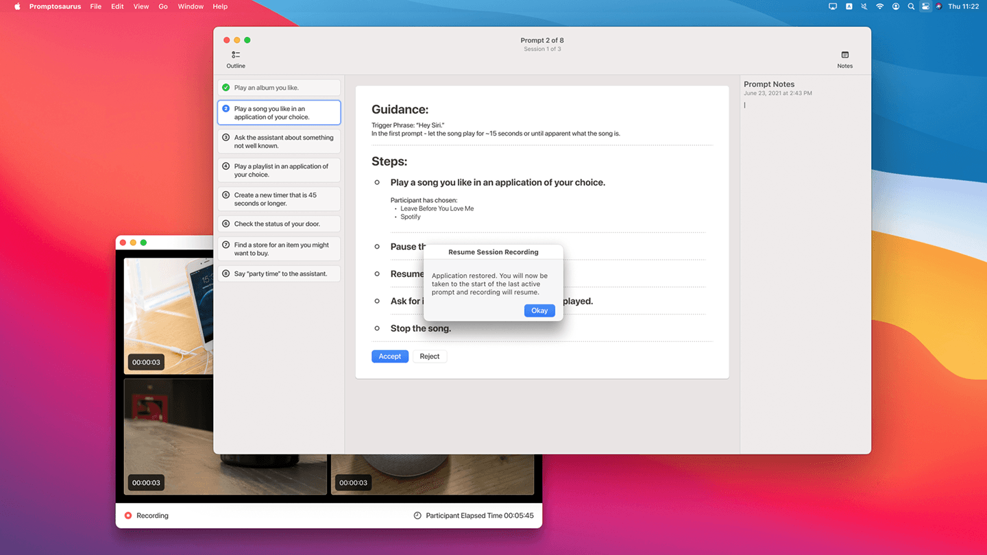Click Okay in Resume Session Recording dialog
Screen dimensions: 987x555
click(x=539, y=310)
